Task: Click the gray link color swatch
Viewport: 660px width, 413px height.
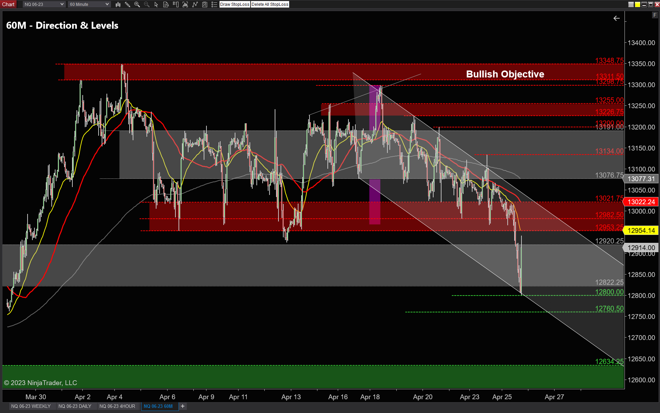Action: 631,4
